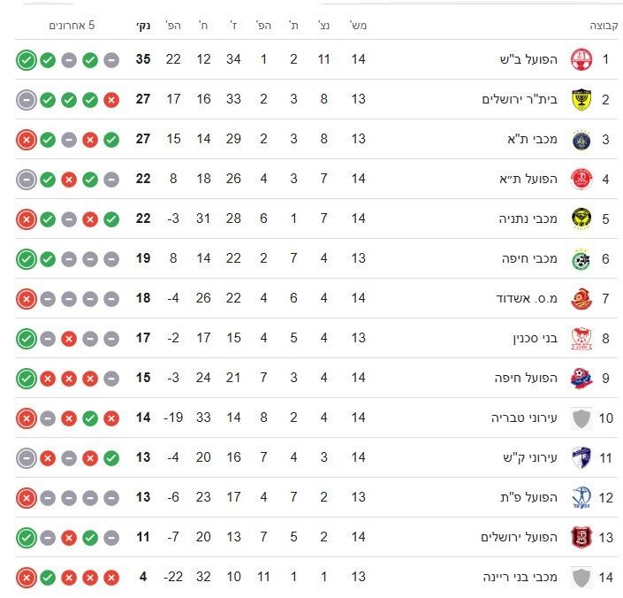The image size is (623, 598).
Task: Click the red loss icon in מ.ס. אשדוד row
Action: point(27,299)
